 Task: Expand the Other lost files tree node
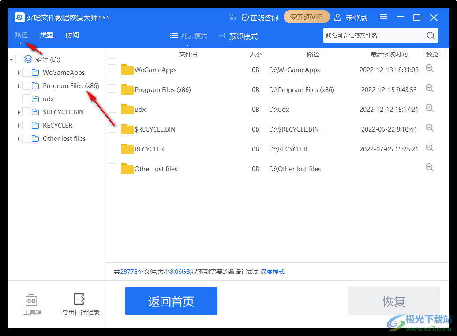coord(19,139)
